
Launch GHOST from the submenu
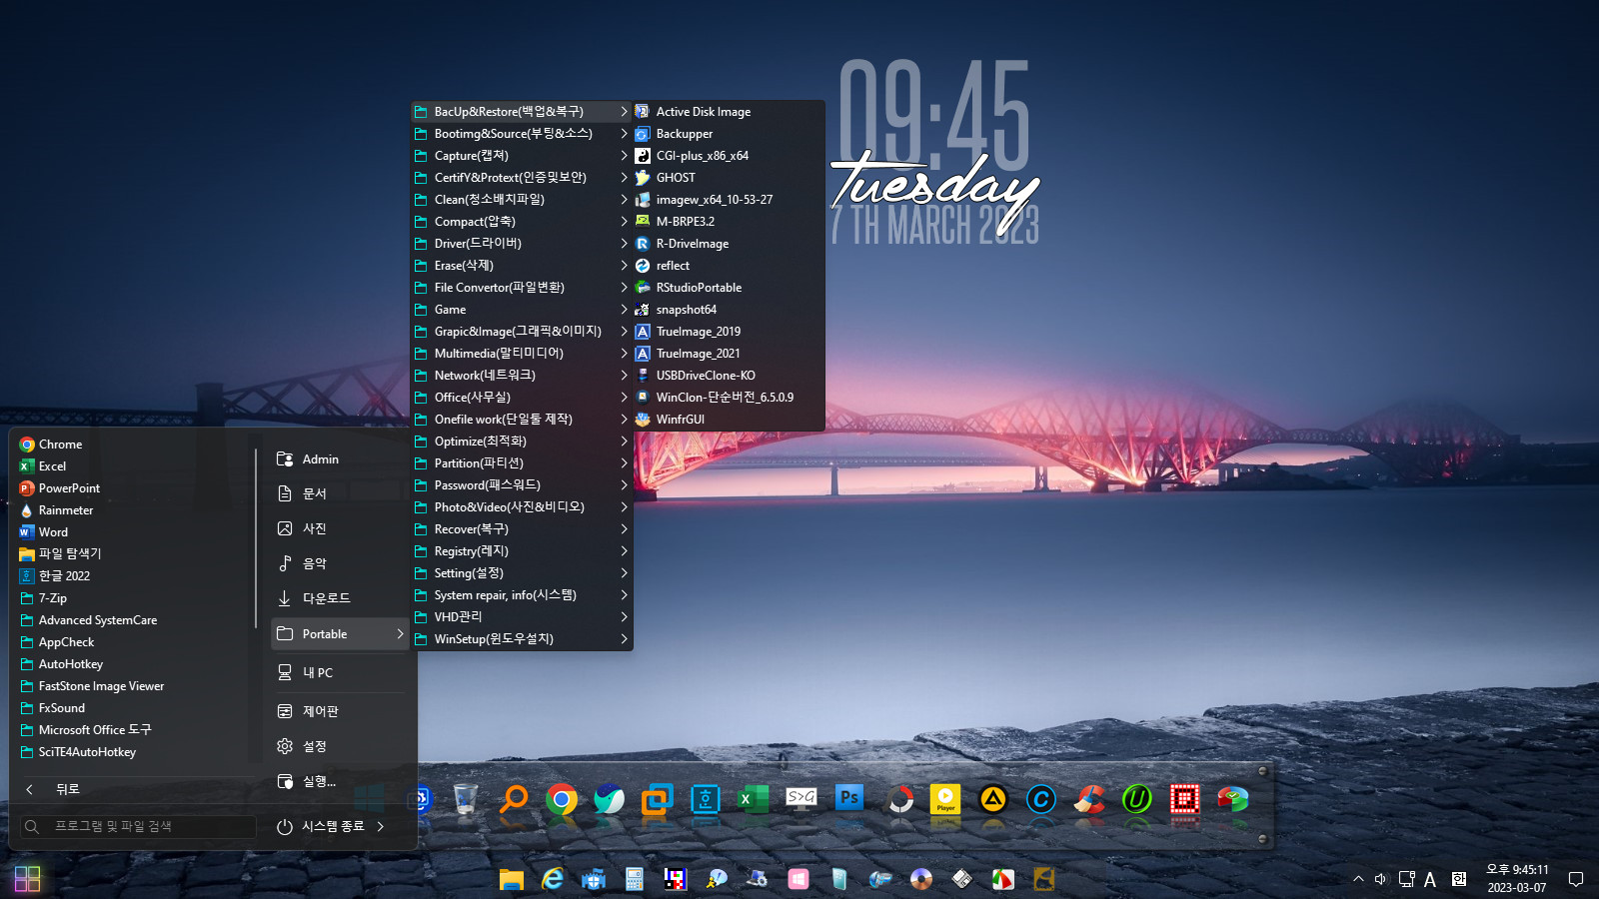coord(728,178)
